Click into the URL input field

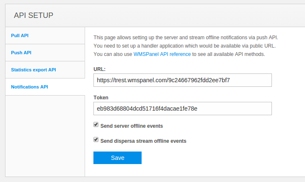point(183,80)
